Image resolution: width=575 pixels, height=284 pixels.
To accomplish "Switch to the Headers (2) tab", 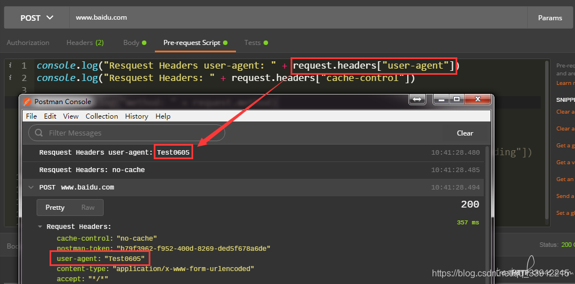I will pos(85,43).
